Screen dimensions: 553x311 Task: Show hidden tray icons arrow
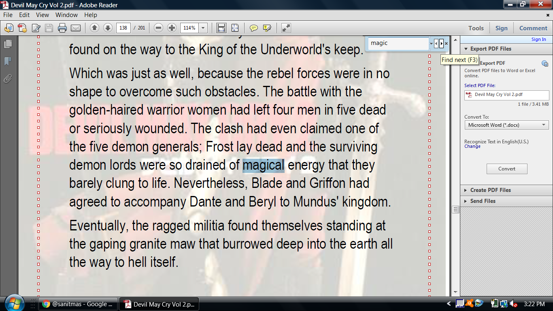449,304
